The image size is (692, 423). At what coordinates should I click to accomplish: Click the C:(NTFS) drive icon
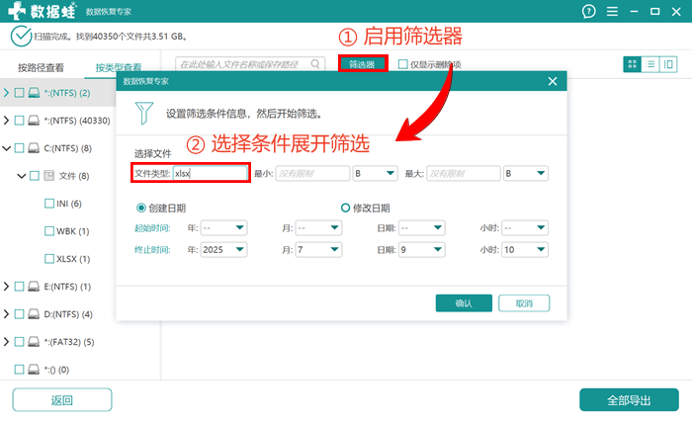[34, 148]
